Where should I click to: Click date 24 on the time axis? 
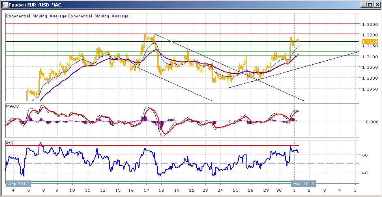tap(220, 191)
